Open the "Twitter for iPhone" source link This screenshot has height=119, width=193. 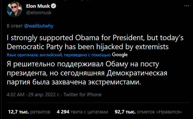[82, 95]
